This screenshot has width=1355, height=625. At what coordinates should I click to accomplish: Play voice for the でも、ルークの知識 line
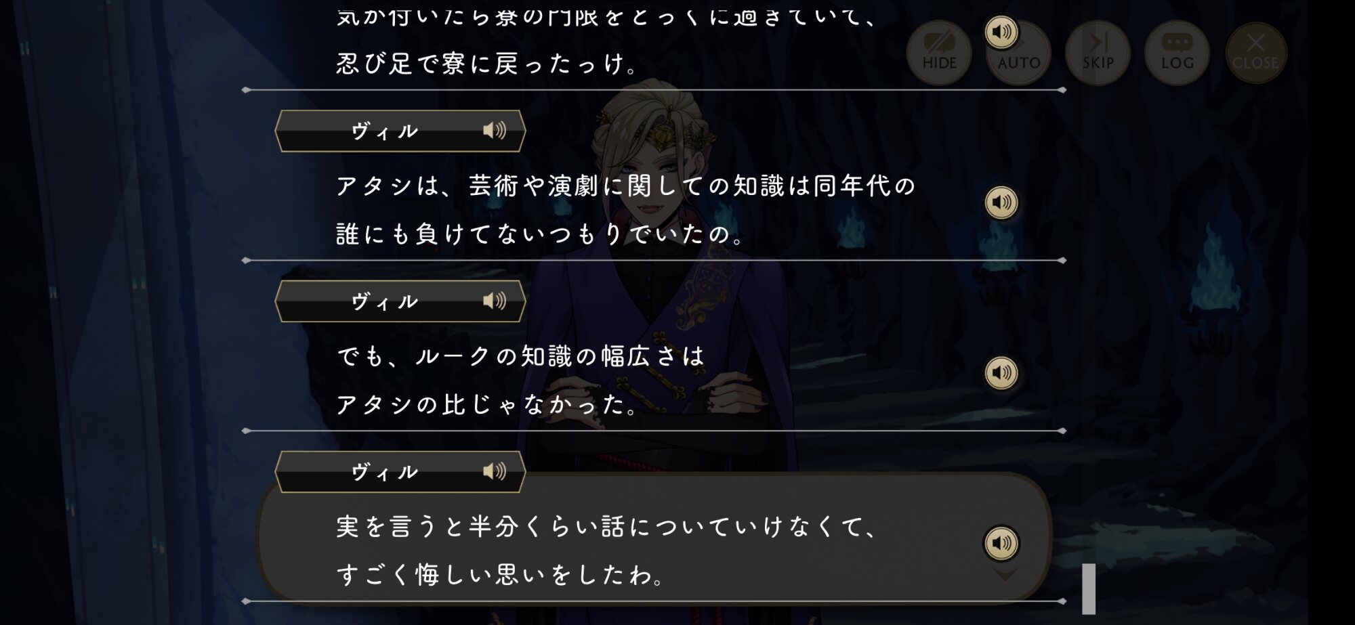pos(1001,372)
